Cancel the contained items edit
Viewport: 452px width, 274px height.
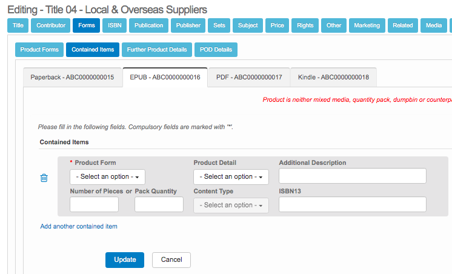[171, 260]
